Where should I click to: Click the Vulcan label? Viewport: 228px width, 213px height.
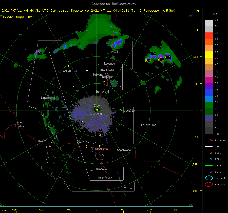[129, 188]
